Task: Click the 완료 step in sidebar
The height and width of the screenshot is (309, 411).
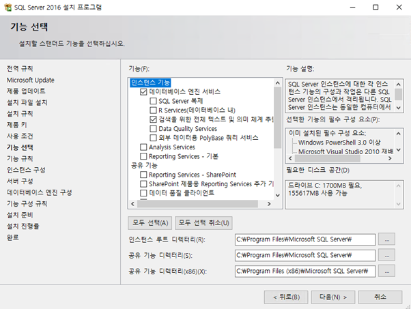Action: (x=13, y=237)
